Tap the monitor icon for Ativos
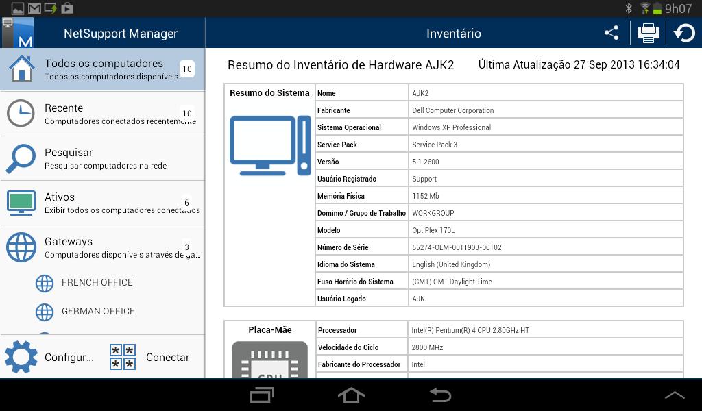 (x=21, y=203)
